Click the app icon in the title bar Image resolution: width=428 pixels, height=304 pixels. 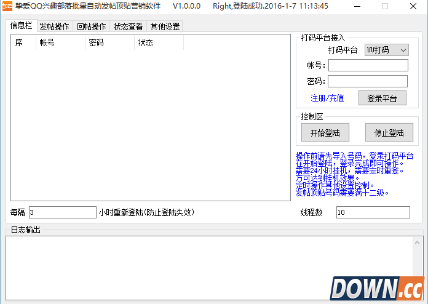coord(7,6)
